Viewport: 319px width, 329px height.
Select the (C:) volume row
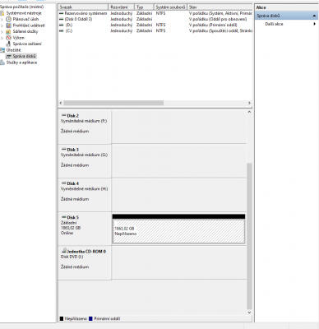pos(155,31)
